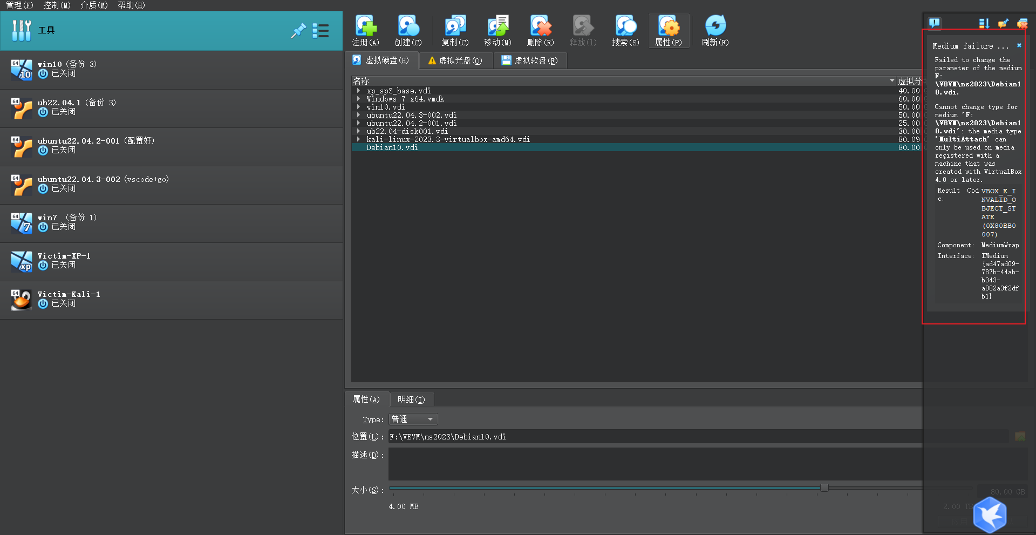Click the Victim-XP-1 machine XP icon

pyautogui.click(x=22, y=262)
